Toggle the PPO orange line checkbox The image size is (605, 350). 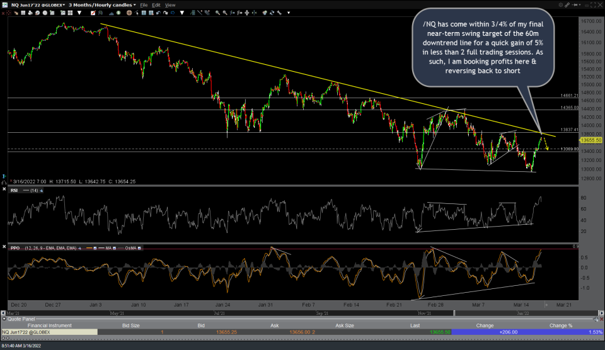[95, 248]
